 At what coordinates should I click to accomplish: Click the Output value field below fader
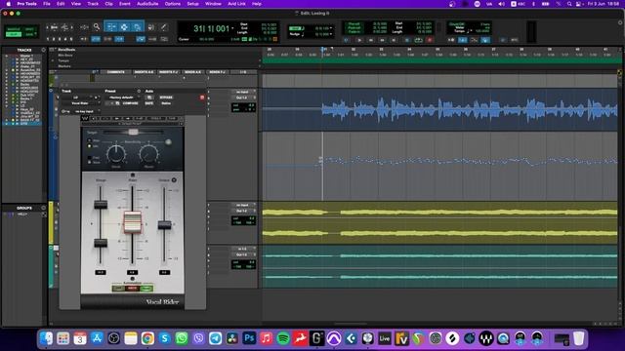164,273
